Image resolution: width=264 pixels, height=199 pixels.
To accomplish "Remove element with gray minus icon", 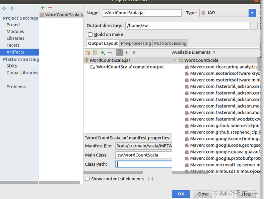I will 110,53.
